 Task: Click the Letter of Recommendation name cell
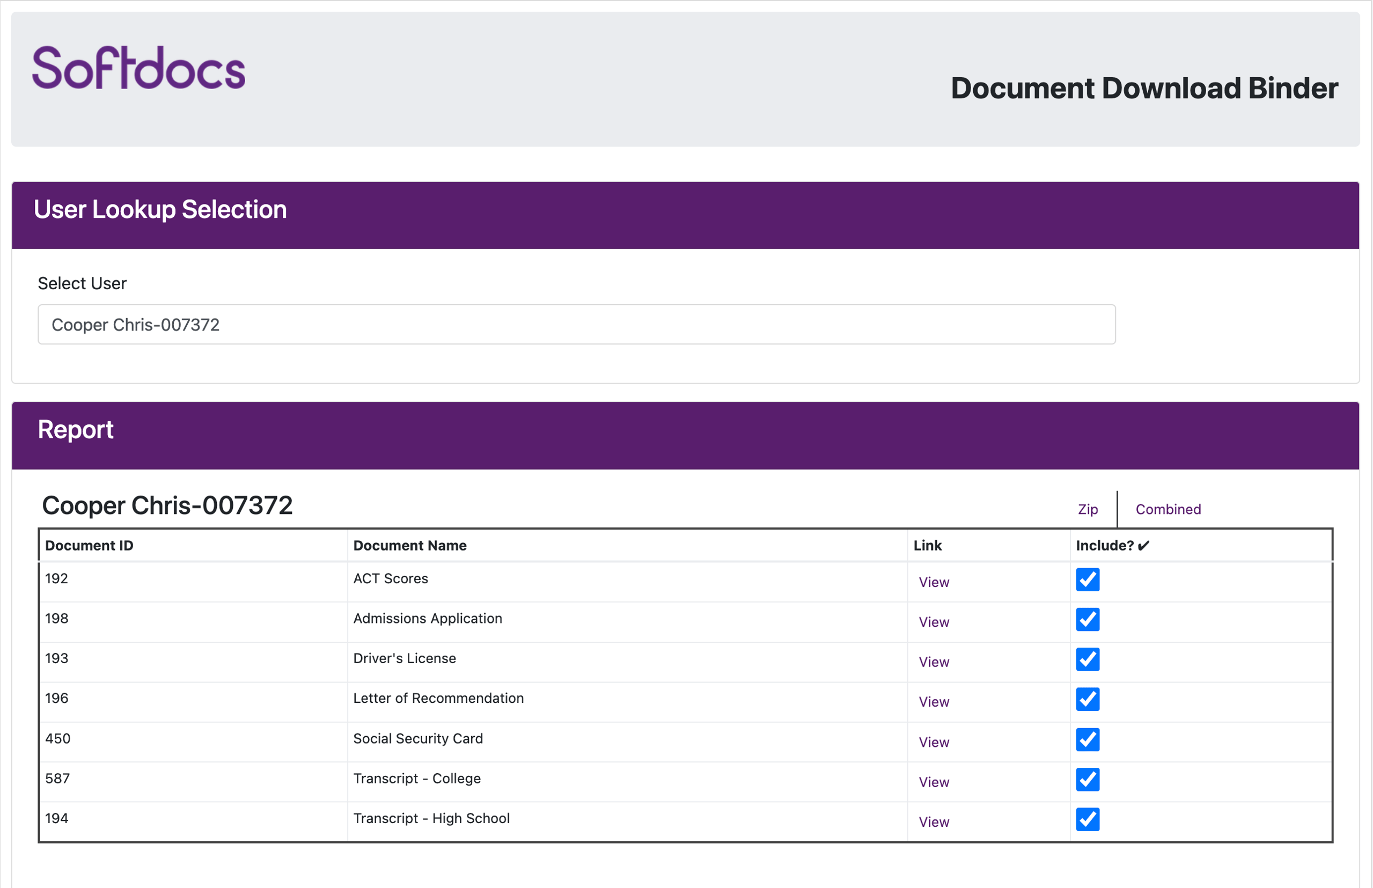pos(627,702)
